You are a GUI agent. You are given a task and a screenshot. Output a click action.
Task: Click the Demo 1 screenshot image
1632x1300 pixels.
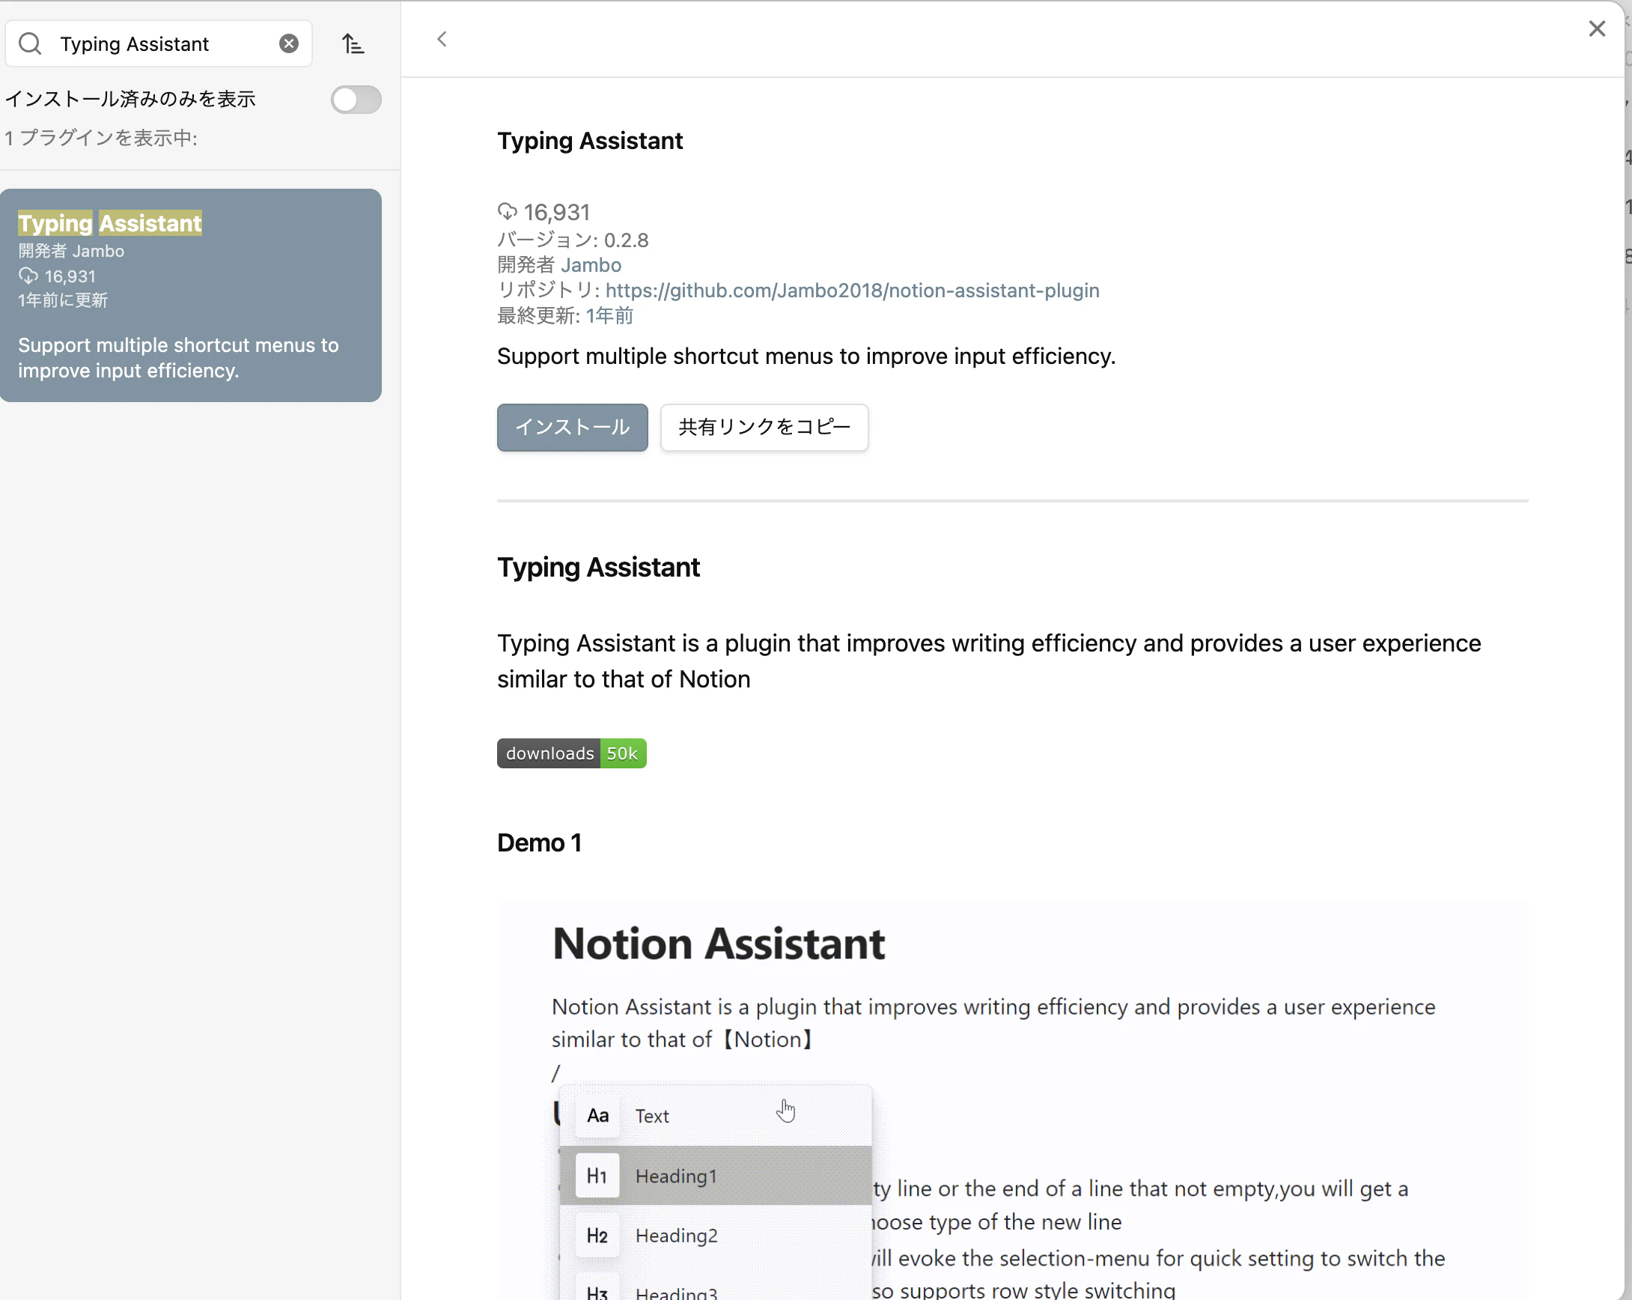pos(1013,1100)
